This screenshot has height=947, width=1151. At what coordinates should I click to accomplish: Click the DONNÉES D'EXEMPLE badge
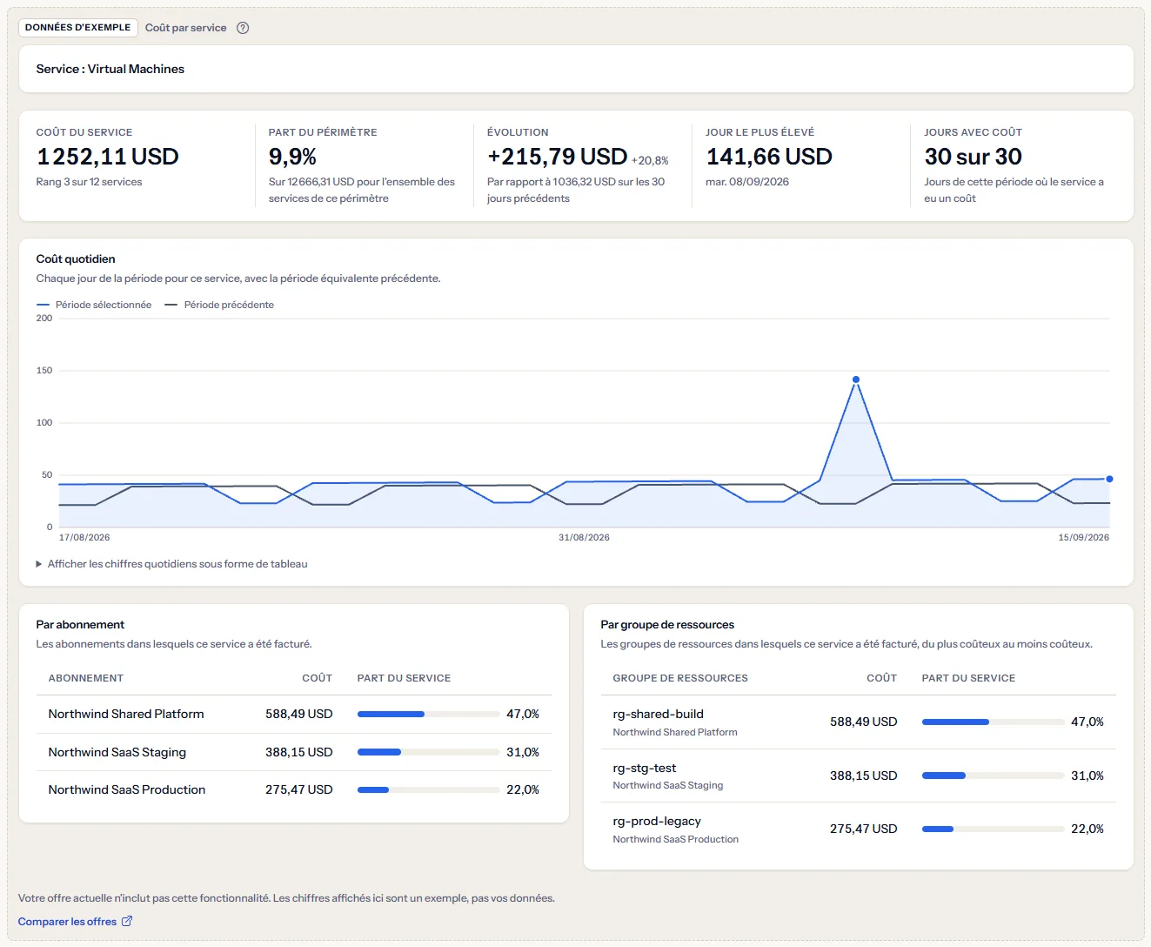coord(78,28)
